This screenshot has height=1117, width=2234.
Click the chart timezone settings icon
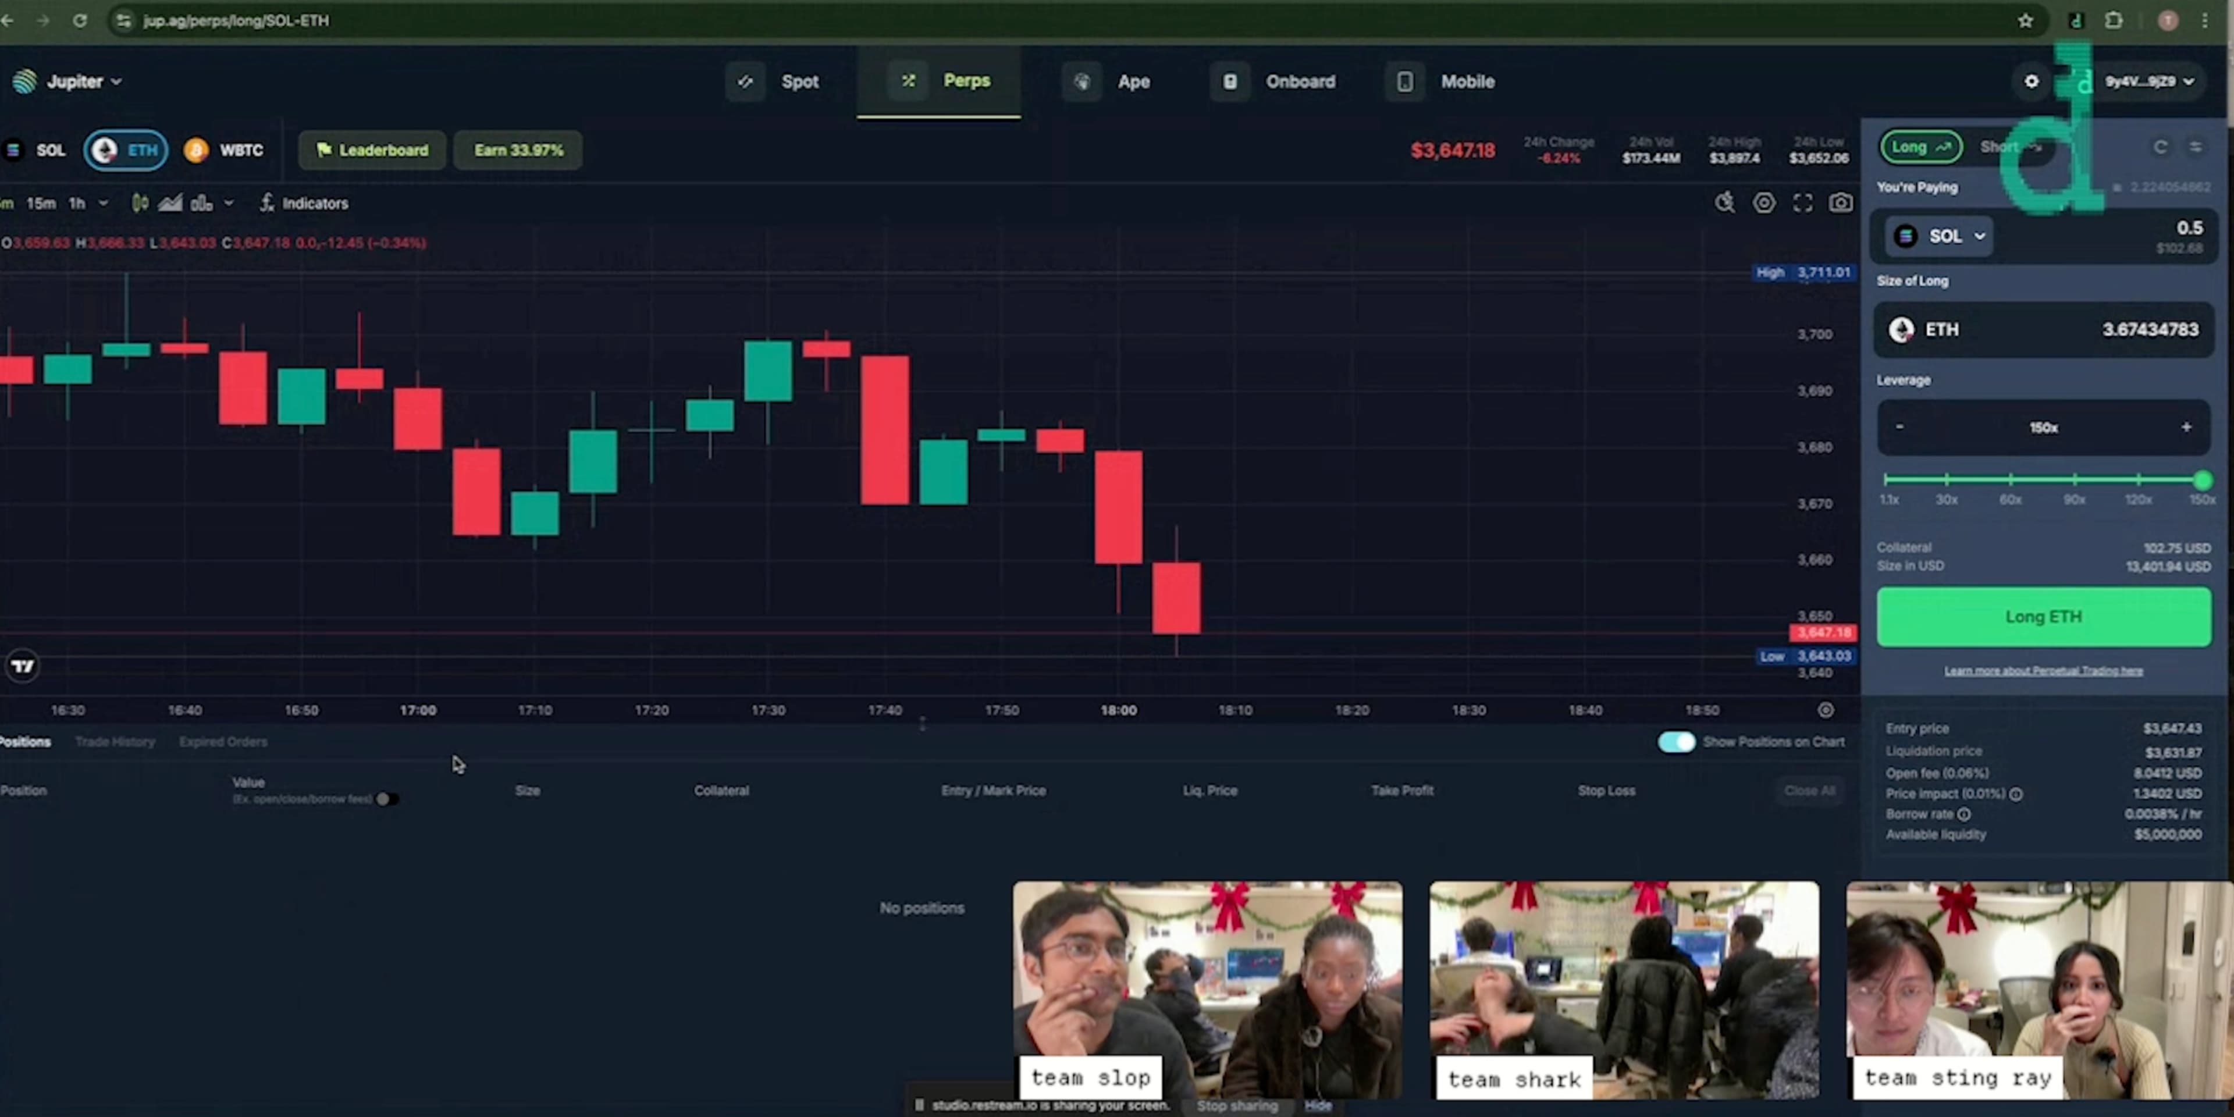(x=1826, y=710)
